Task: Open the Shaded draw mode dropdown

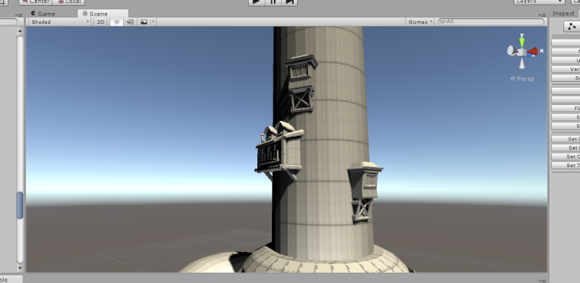Action: point(60,22)
